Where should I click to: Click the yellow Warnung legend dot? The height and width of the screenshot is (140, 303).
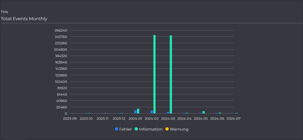pos(167,129)
